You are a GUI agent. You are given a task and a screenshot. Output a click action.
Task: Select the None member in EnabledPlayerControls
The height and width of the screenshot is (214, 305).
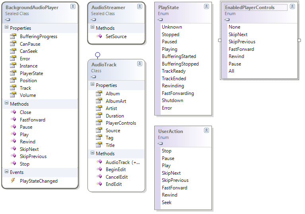[x=234, y=27]
